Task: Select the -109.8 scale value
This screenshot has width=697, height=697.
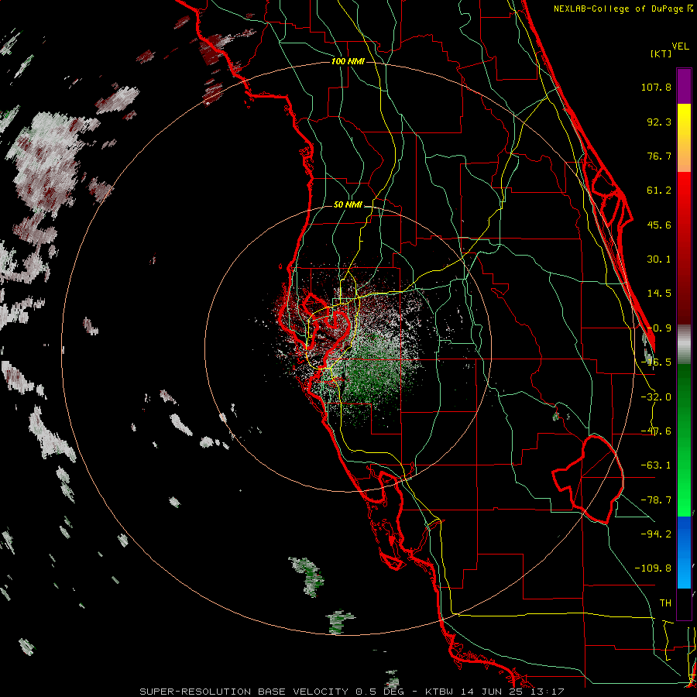Action: [653, 568]
